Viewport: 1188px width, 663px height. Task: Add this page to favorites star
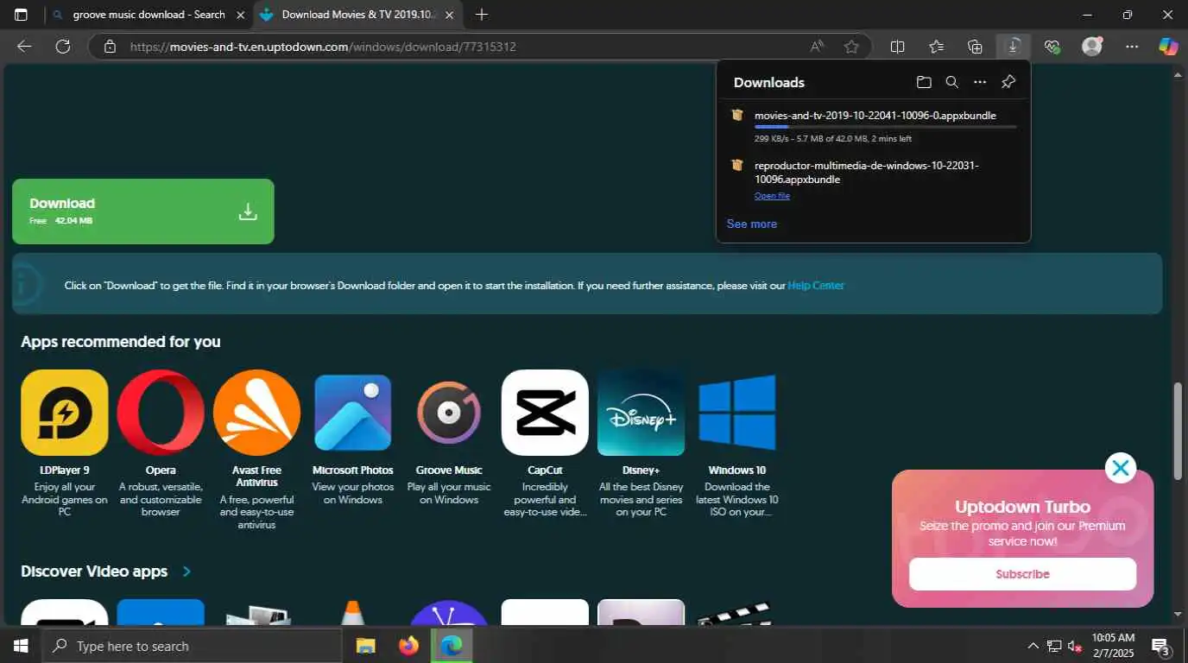851,47
